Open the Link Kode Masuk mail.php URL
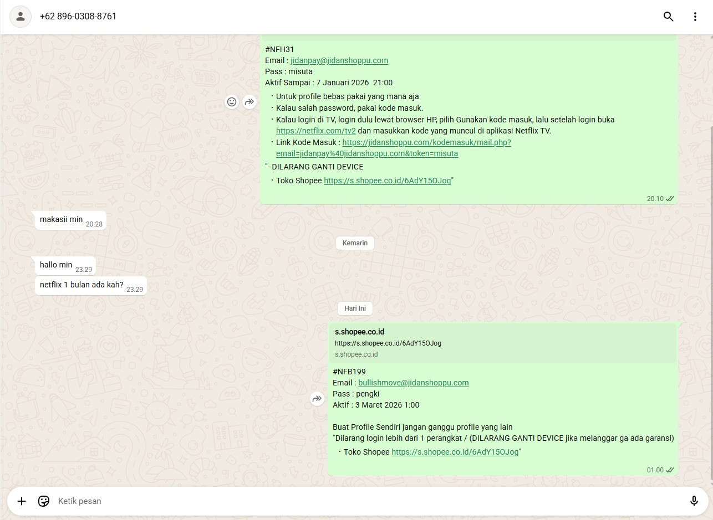This screenshot has width=713, height=520. click(x=394, y=148)
